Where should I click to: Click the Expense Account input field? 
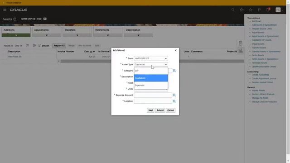click(x=153, y=95)
